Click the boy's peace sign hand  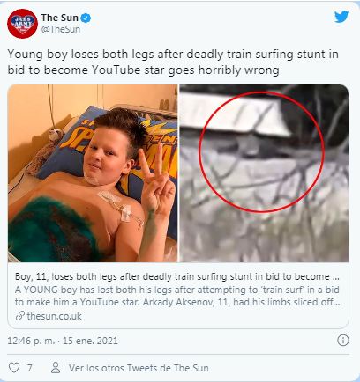156,182
